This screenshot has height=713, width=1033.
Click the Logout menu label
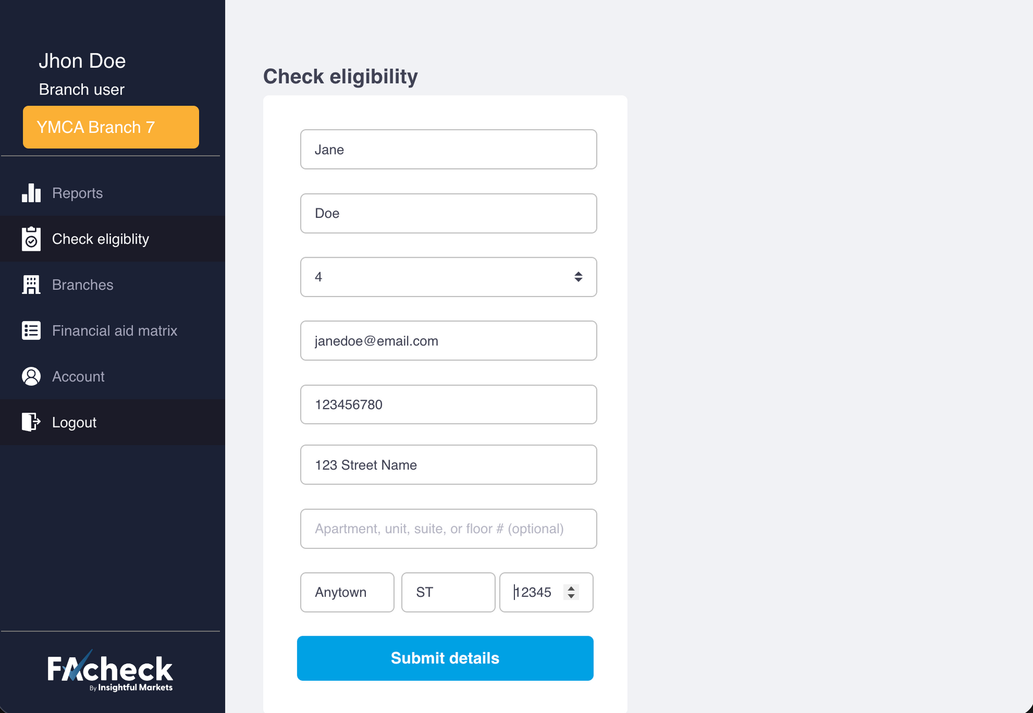coord(74,422)
